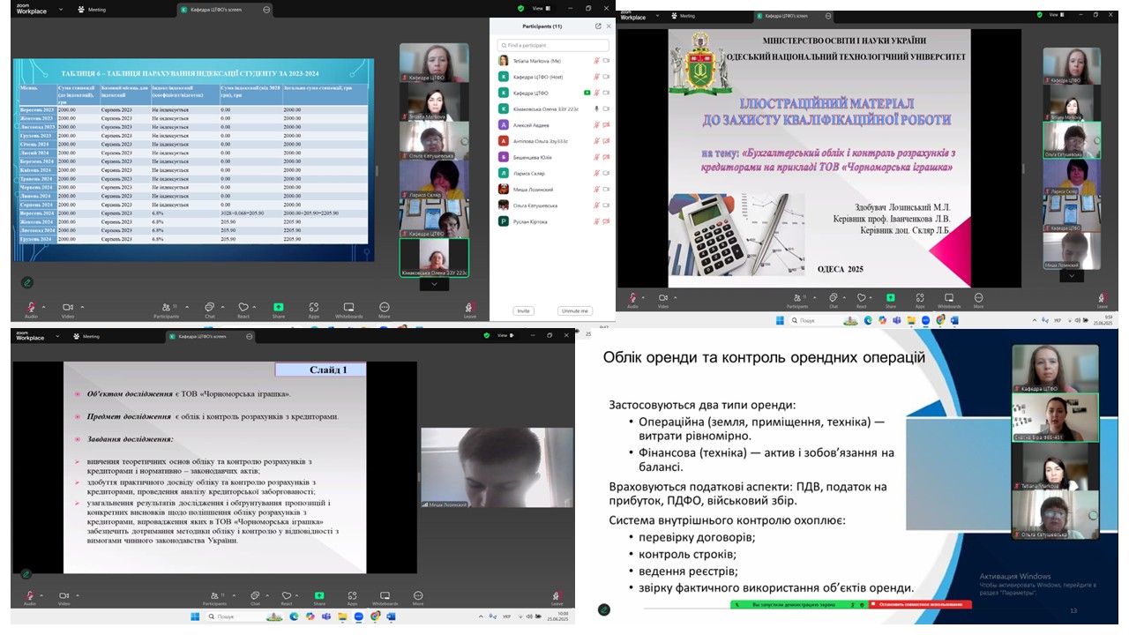1129x635 pixels.
Task: Open Windows Start below the Слайд 1 window
Action: (194, 616)
